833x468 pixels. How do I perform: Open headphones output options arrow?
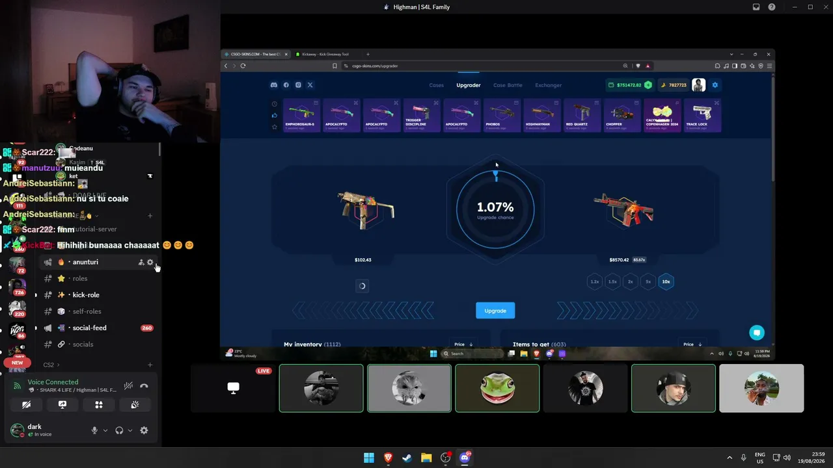tap(130, 430)
